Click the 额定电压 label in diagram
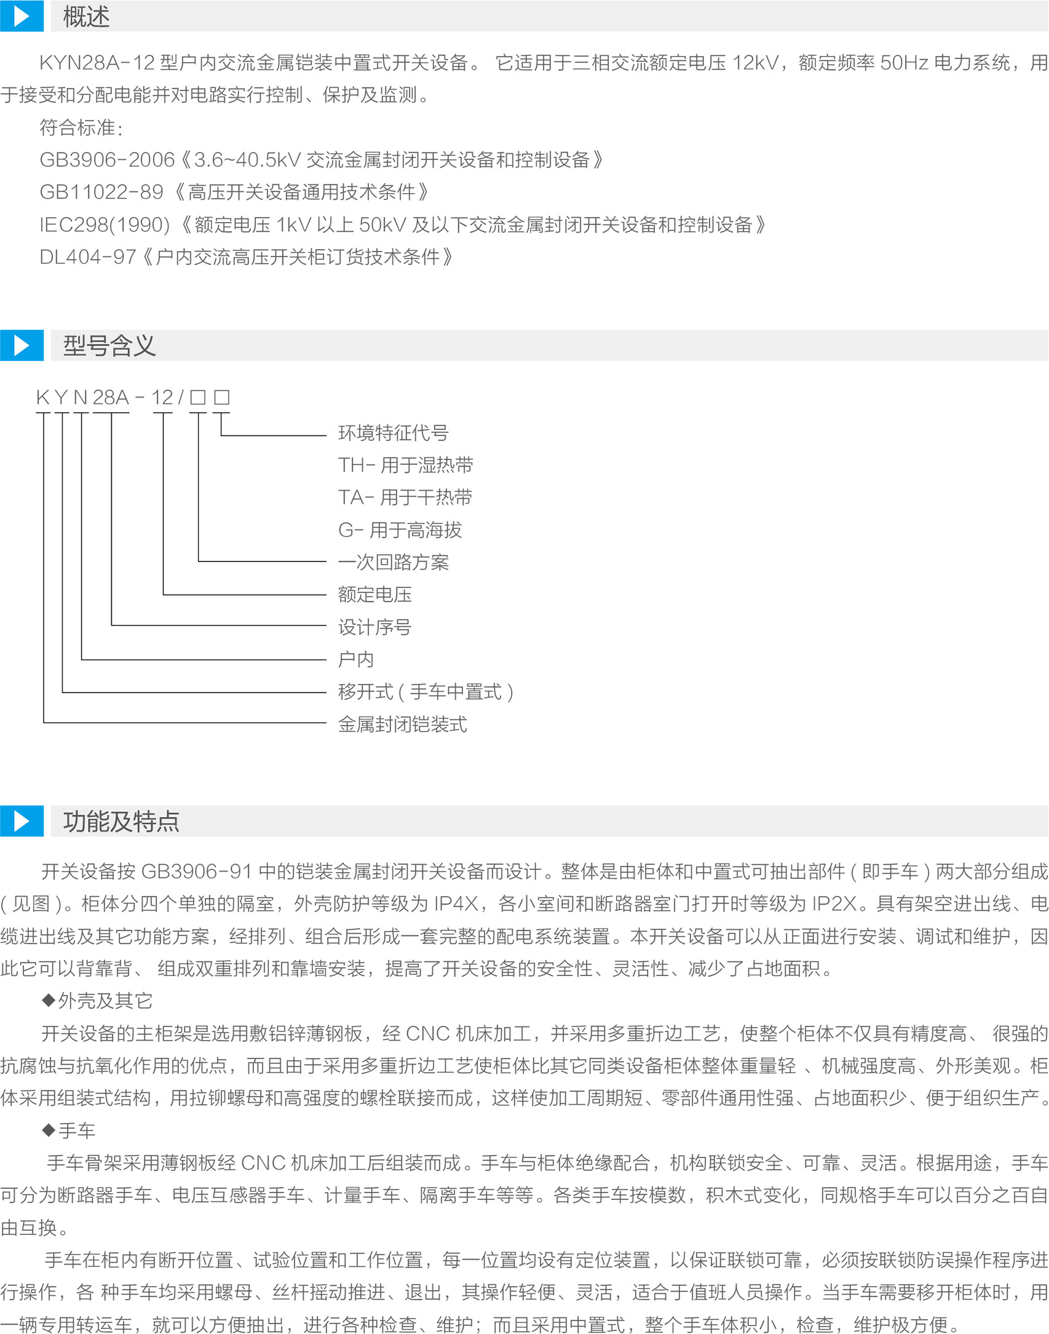The width and height of the screenshot is (1049, 1334). pos(374,595)
